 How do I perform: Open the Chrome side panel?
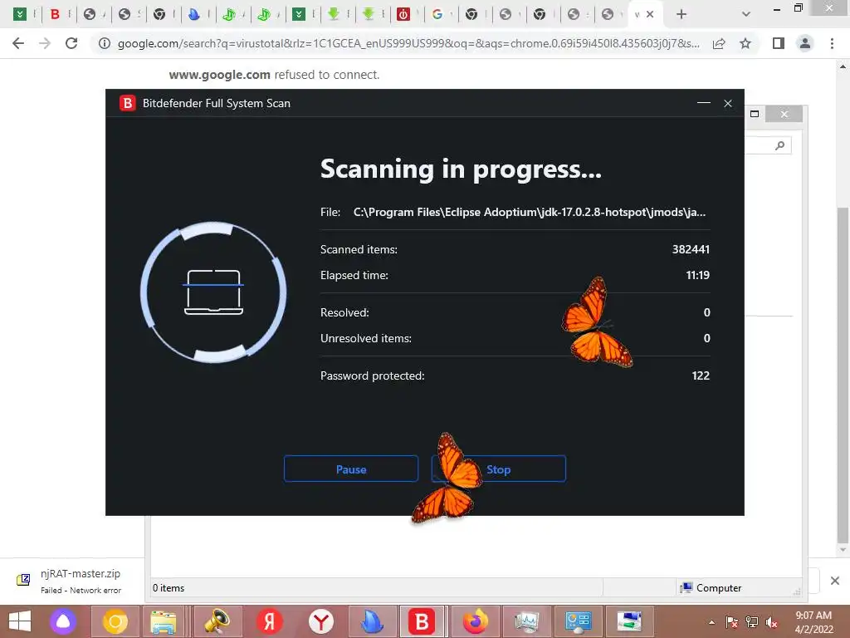point(779,43)
